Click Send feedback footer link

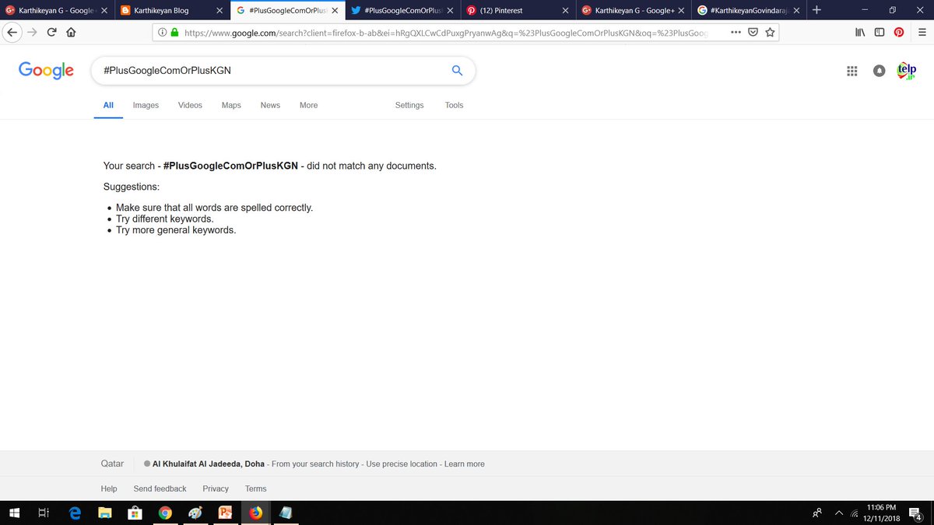click(160, 488)
